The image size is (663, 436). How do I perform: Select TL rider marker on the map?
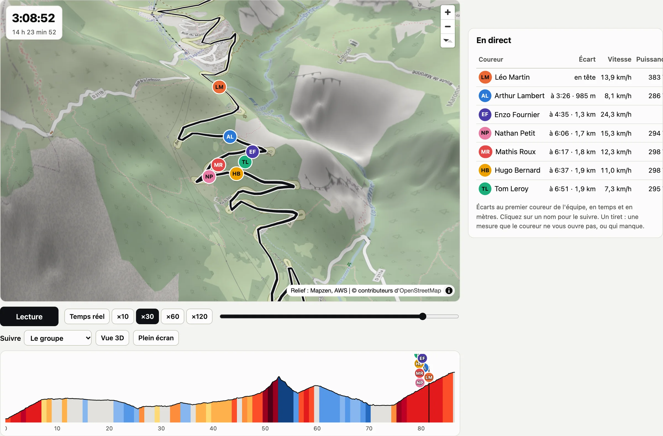[245, 162]
